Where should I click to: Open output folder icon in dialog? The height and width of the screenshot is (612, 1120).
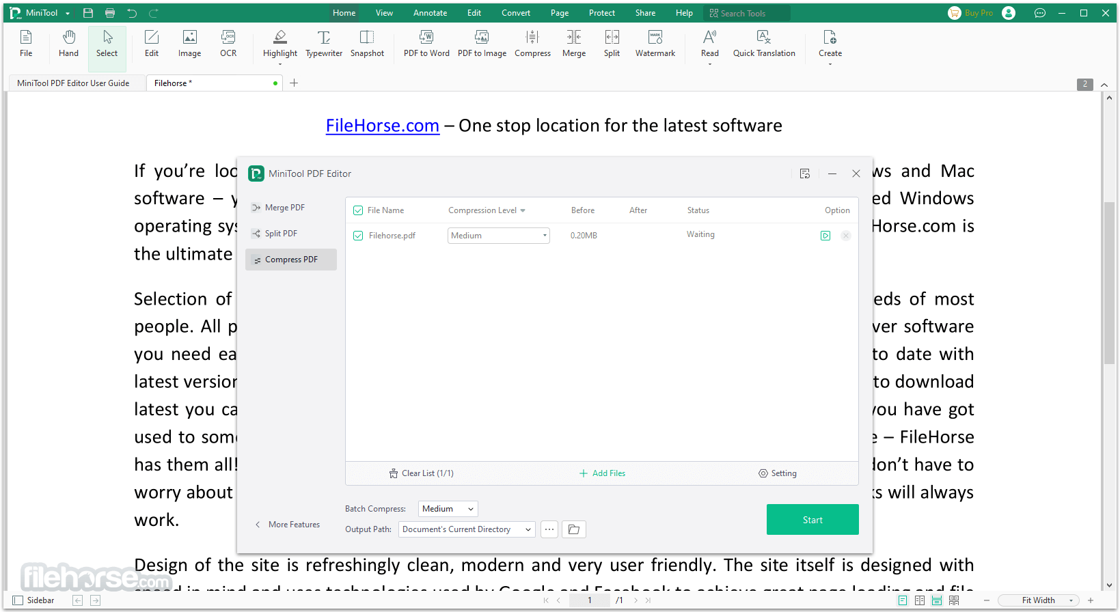point(574,529)
